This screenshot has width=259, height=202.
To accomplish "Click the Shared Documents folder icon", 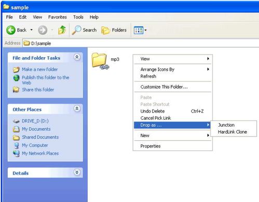I will click(16, 138).
